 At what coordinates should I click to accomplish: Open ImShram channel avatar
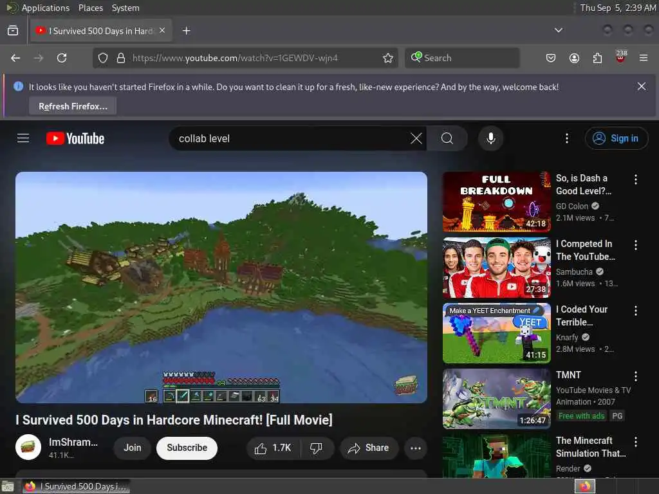tap(28, 447)
